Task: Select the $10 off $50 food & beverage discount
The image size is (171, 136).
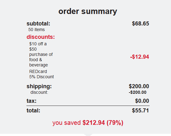Action: point(41,54)
